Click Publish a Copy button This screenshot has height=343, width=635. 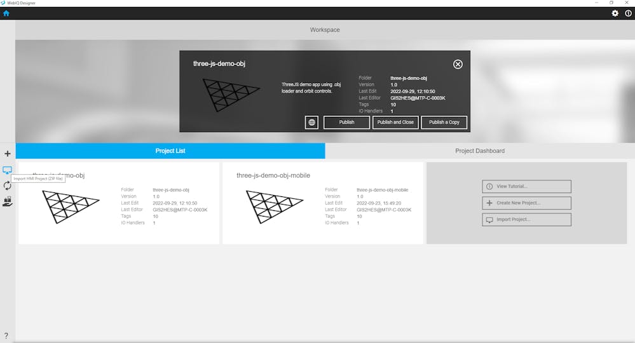pyautogui.click(x=444, y=122)
